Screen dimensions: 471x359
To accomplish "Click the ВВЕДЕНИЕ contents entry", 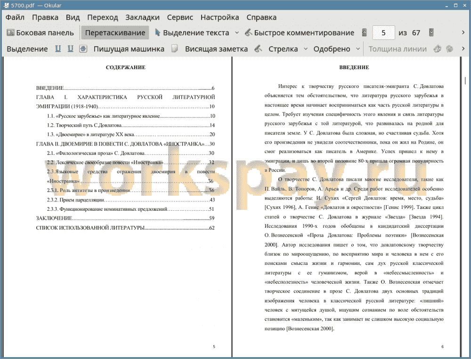I will [125, 88].
